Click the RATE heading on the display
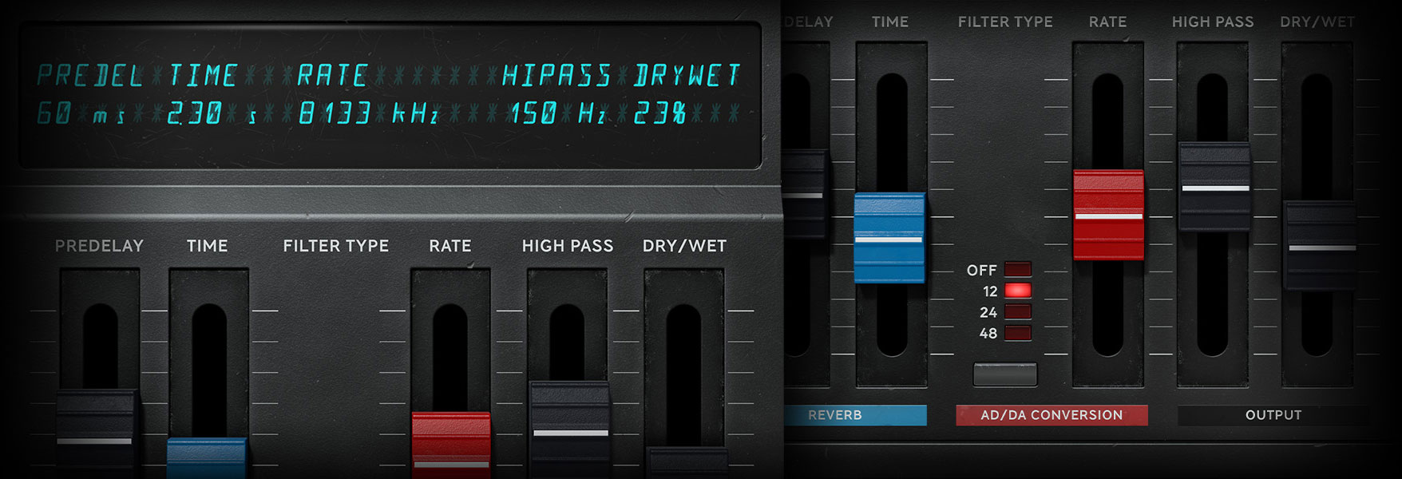Viewport: 1402px width, 479px height. (x=332, y=76)
